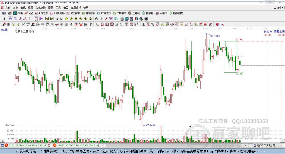285x154 pixels.
Task: Click the 日K线 chart label
Action: (4, 30)
